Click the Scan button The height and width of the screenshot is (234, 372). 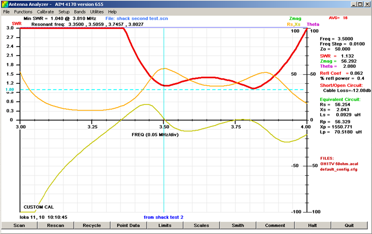[19, 225]
